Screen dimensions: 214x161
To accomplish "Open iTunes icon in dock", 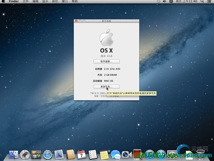I will click(x=150, y=154).
